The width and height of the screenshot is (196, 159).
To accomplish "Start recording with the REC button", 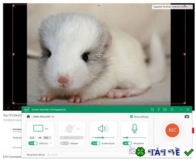I will [x=172, y=130].
